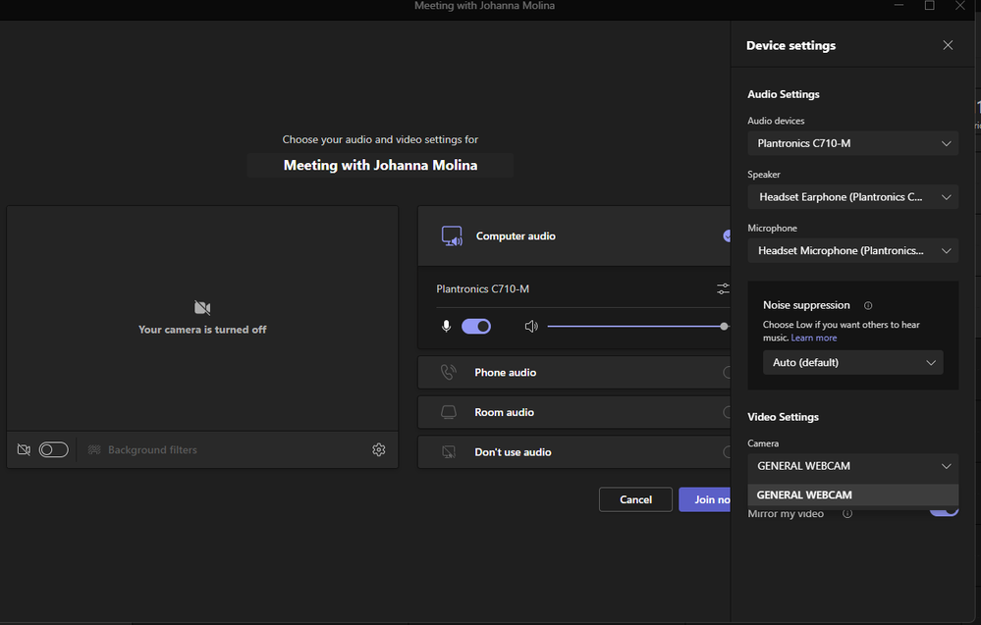Viewport: 981px width, 625px height.
Task: Click the Phone audio handset icon
Action: click(449, 373)
